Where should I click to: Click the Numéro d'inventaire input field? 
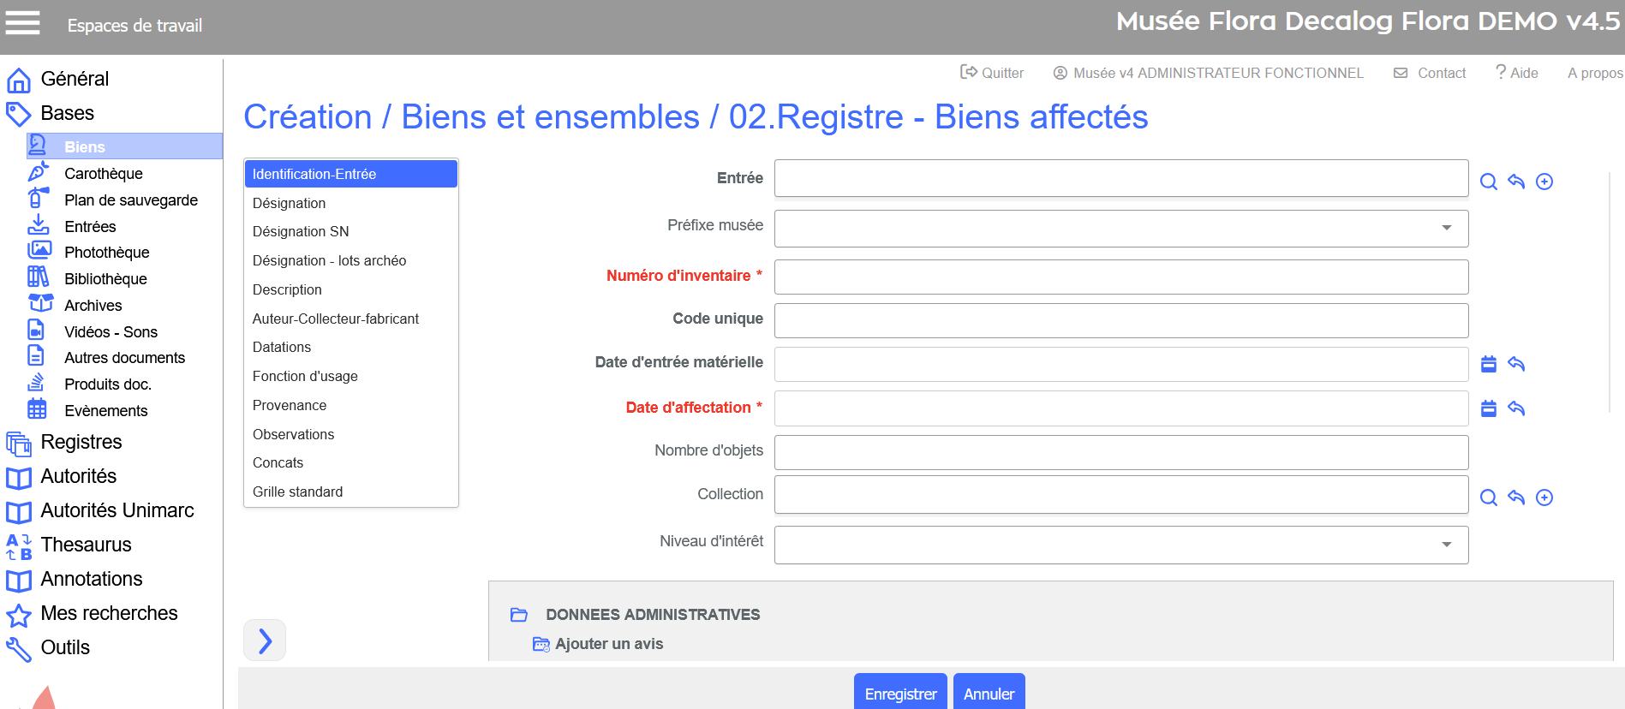click(1120, 277)
